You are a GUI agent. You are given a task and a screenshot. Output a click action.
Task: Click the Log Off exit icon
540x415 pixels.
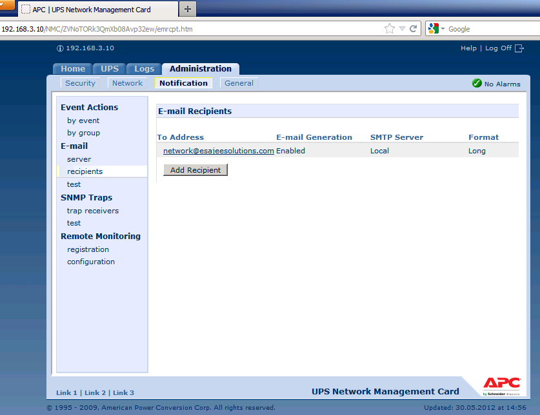click(x=519, y=48)
